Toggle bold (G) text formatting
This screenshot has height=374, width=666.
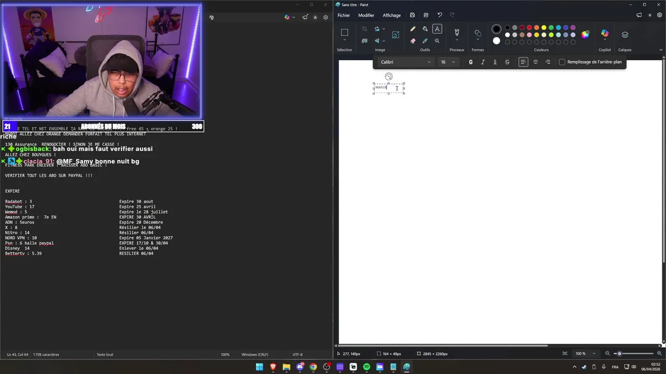pos(471,62)
